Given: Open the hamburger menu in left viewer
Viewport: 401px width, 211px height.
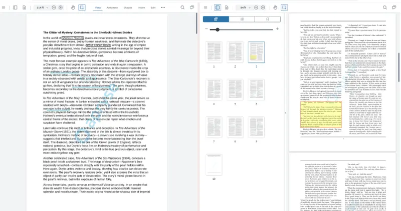Looking at the screenshot, I should tap(4, 7).
